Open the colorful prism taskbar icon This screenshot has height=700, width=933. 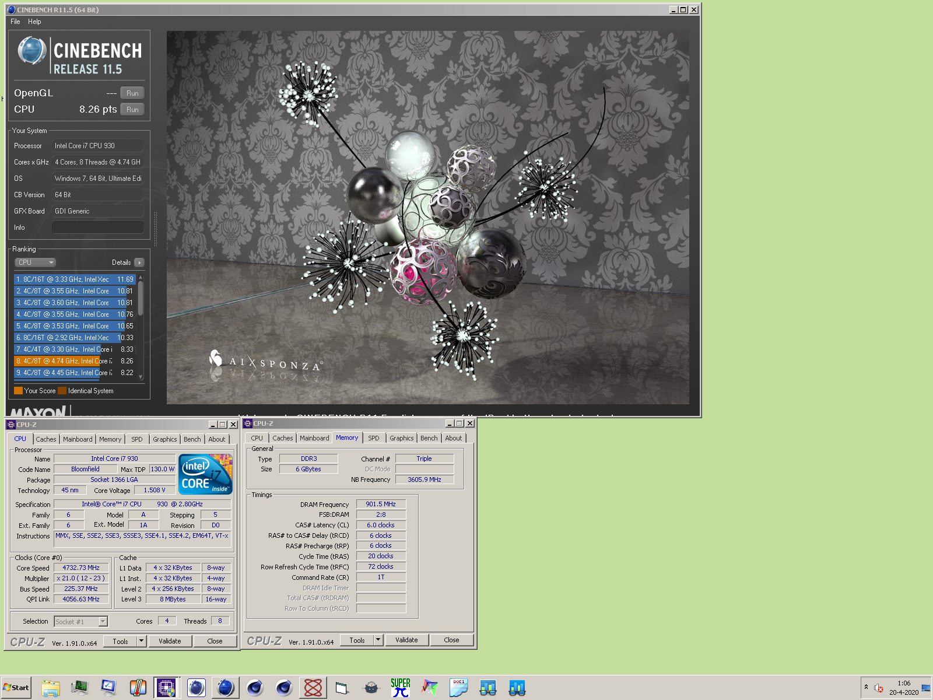(x=429, y=688)
